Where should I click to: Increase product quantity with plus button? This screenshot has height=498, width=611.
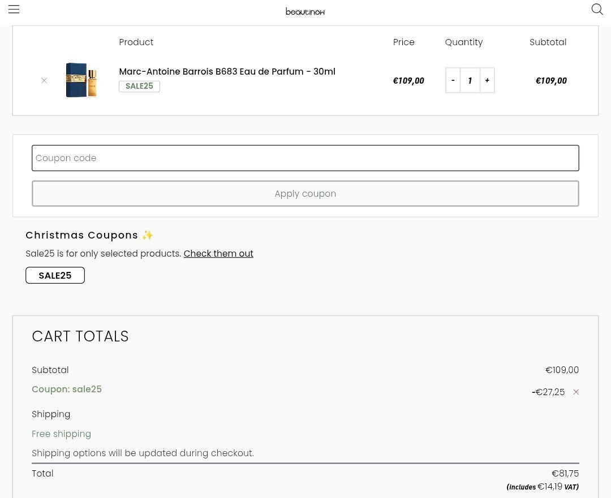pyautogui.click(x=487, y=80)
